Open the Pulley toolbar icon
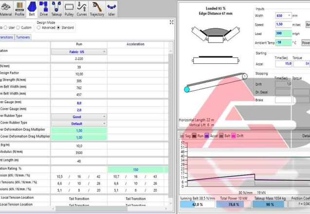Viewport: 310px width, 214px height. 69,8
